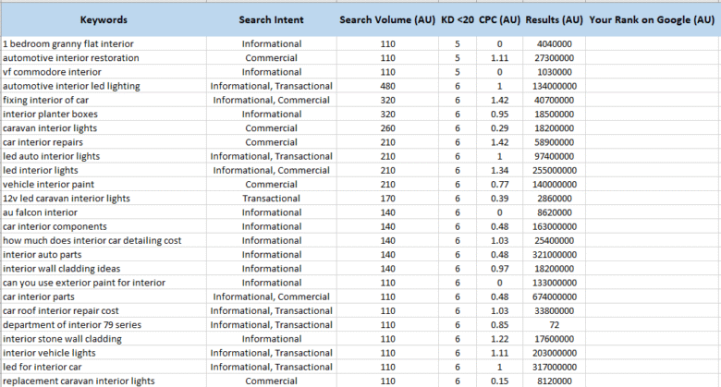721x387 pixels.
Task: Select the results value 674000000
Action: pos(554,296)
